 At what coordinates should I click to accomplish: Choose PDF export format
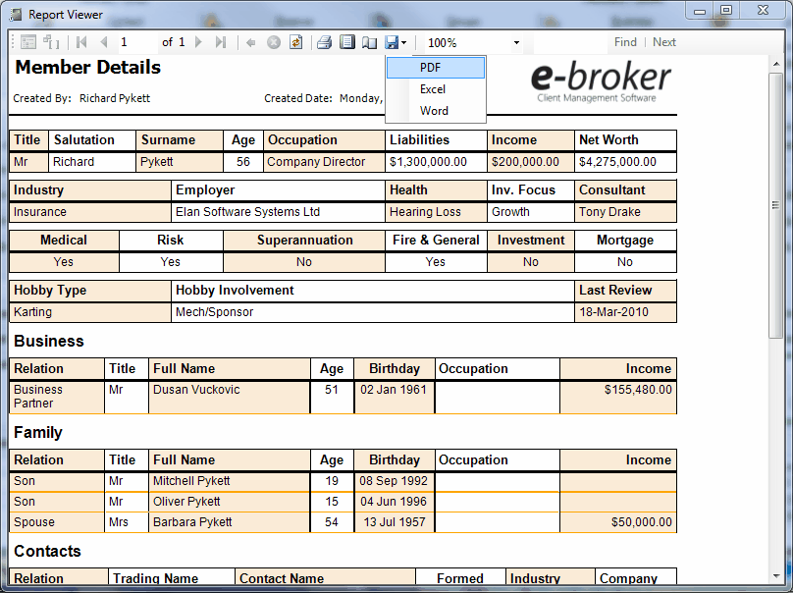tap(436, 68)
